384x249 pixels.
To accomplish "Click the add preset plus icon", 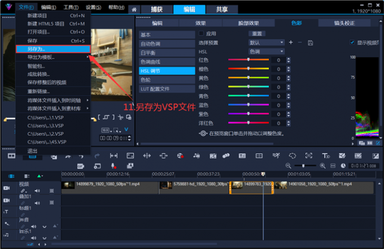I will pyautogui.click(x=291, y=42).
